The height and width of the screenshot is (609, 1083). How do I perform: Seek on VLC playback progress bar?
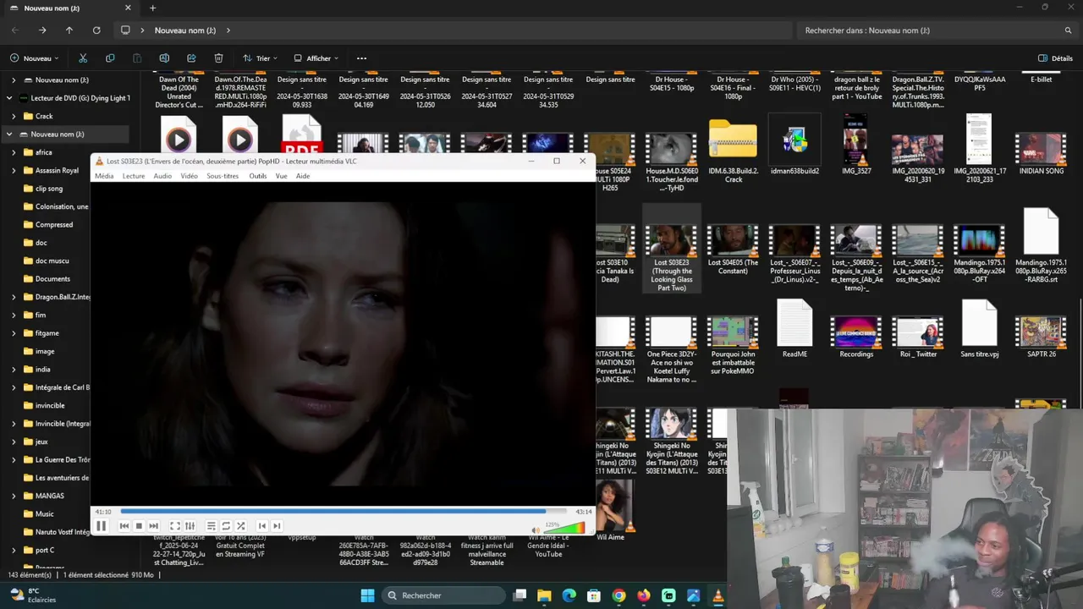coord(344,511)
